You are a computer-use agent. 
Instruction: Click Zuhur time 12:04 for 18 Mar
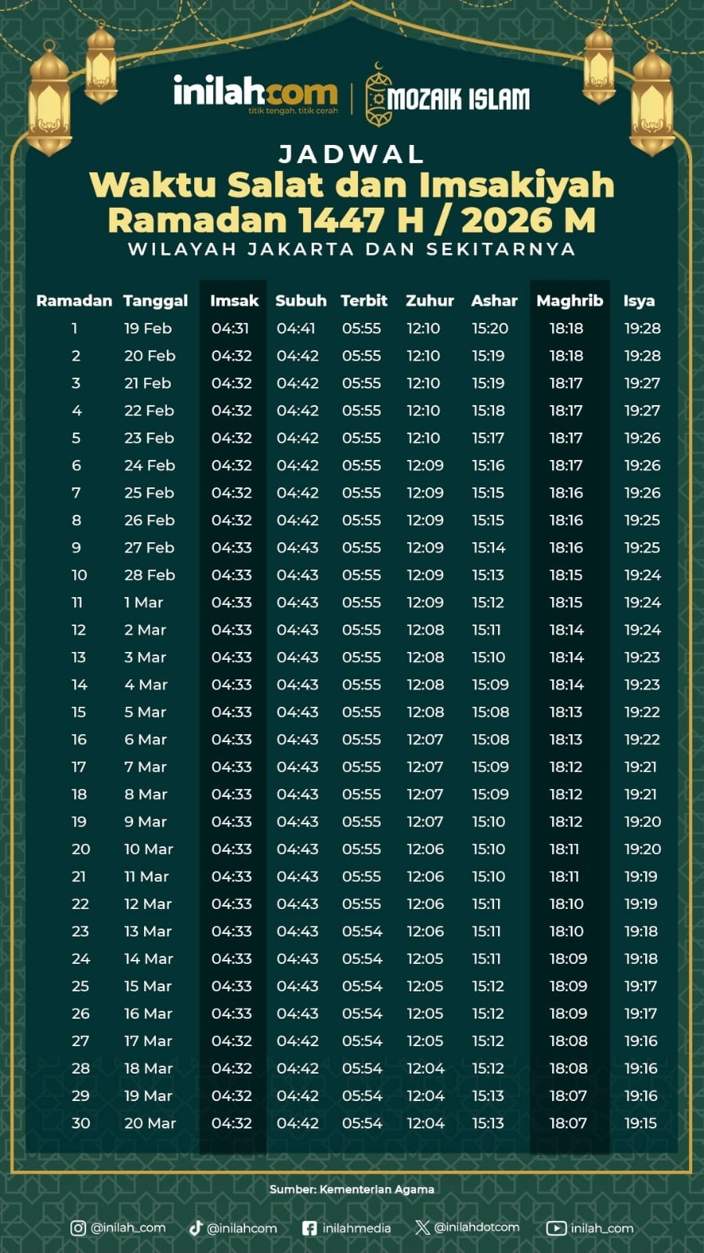425,1069
